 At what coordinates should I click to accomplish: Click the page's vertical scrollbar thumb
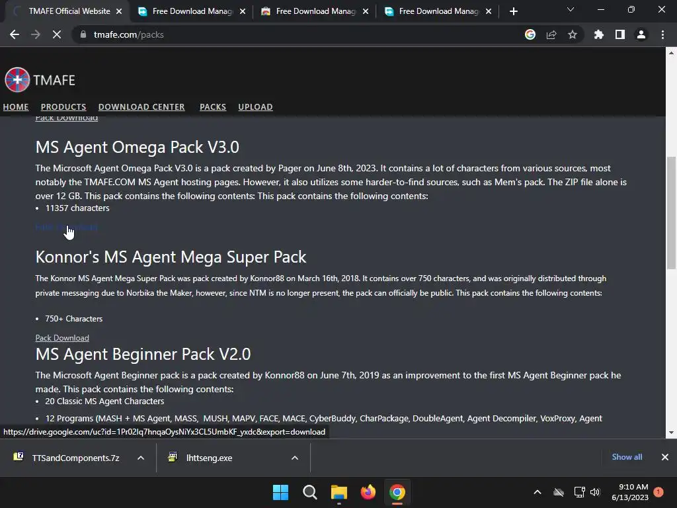[671, 213]
